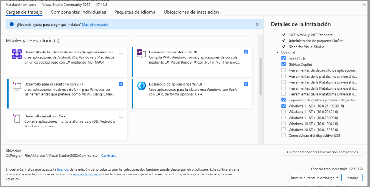Collapse the Opcional section in installation details
The height and width of the screenshot is (187, 370).
click(x=277, y=53)
